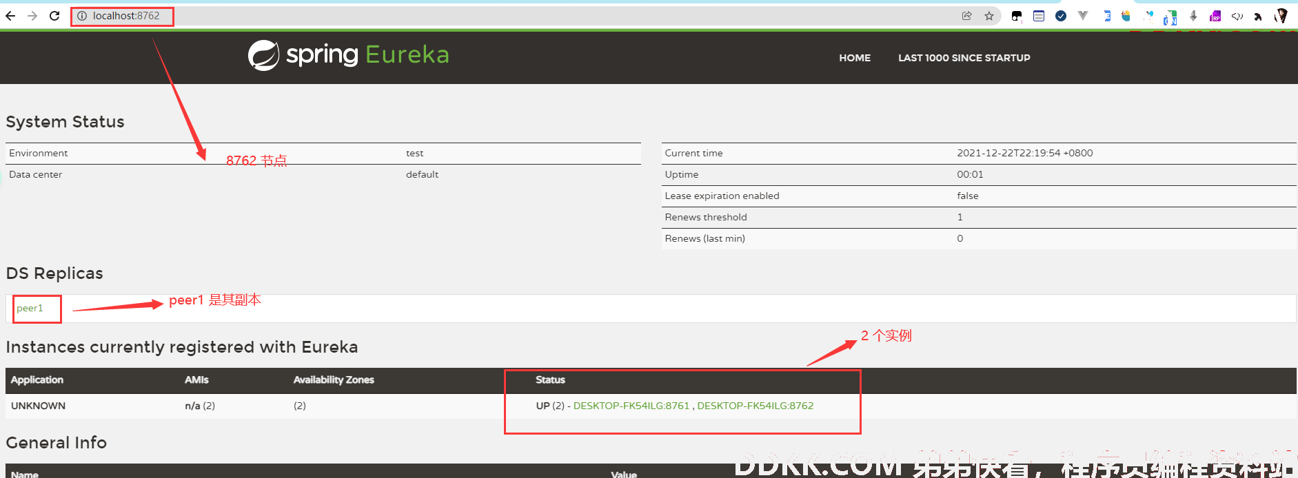Open the Extensions puzzle piece menu
Viewport: 1298px width, 478px height.
coord(1258,17)
